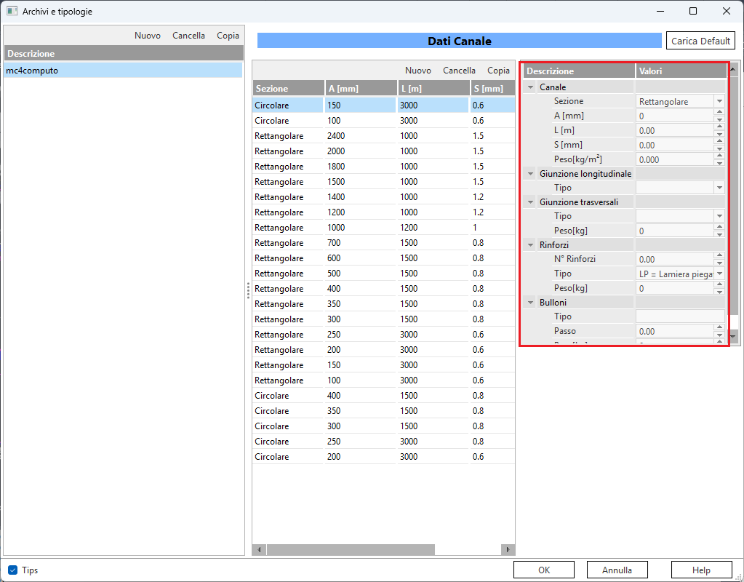Collapse the Canale group
744x582 pixels.
click(531, 87)
